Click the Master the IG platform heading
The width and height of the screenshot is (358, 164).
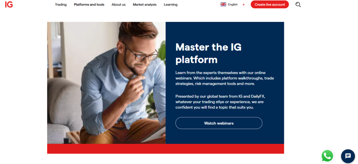pyautogui.click(x=208, y=53)
